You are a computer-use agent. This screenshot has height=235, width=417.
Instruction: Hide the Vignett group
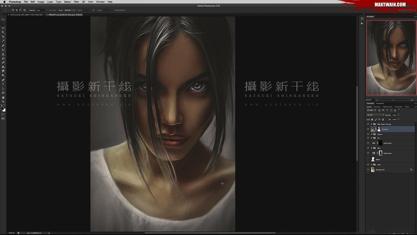point(368,134)
